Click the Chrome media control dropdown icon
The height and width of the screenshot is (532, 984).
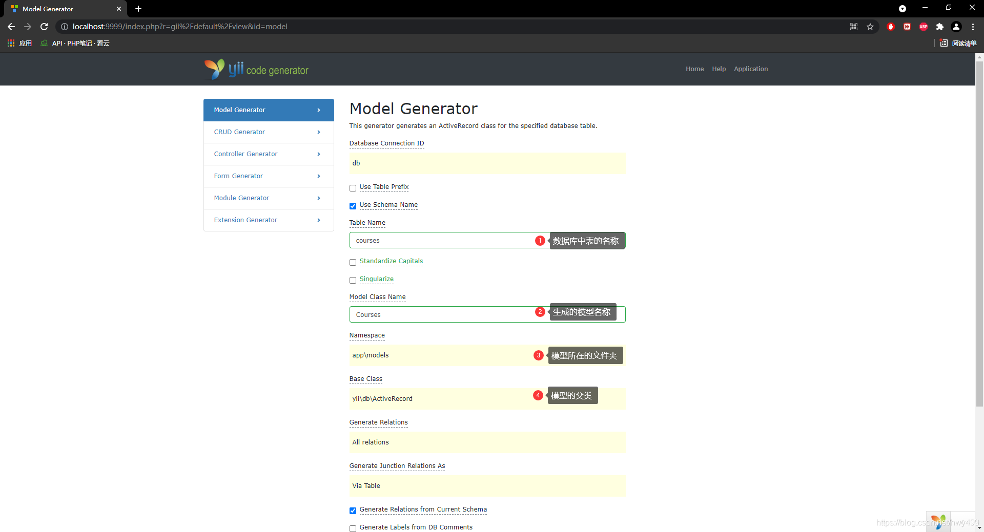903,9
